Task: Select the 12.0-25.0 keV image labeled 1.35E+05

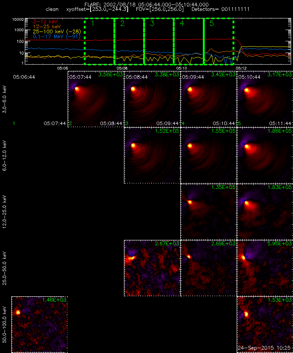Action: click(208, 212)
